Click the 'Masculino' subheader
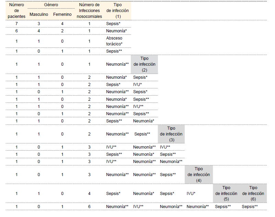Image resolution: width=275 pixels, height=217 pixels. coord(38,14)
